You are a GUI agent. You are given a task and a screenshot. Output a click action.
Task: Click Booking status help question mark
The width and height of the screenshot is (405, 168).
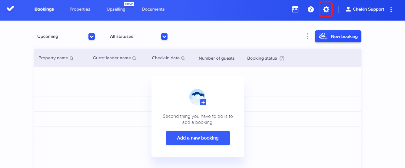[282, 58]
